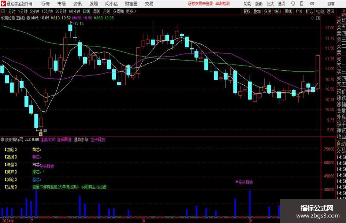Image resolution: width=346 pixels, height=223 pixels.
Task: Expand the 华测检测(日线) indicator dropdown circle
Action: 28,18
